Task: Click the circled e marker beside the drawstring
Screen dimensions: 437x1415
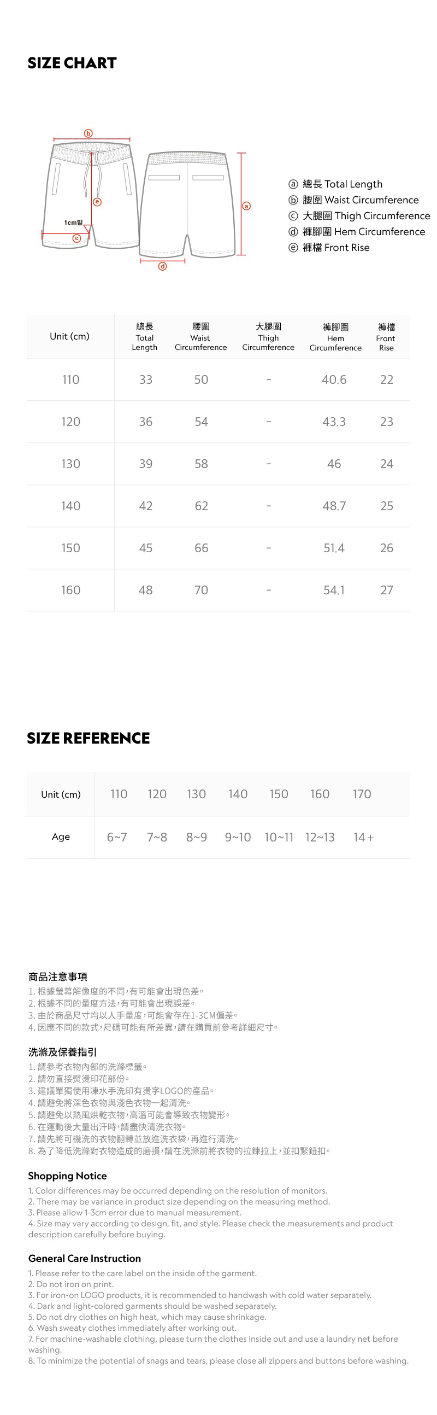Action: coord(97,202)
